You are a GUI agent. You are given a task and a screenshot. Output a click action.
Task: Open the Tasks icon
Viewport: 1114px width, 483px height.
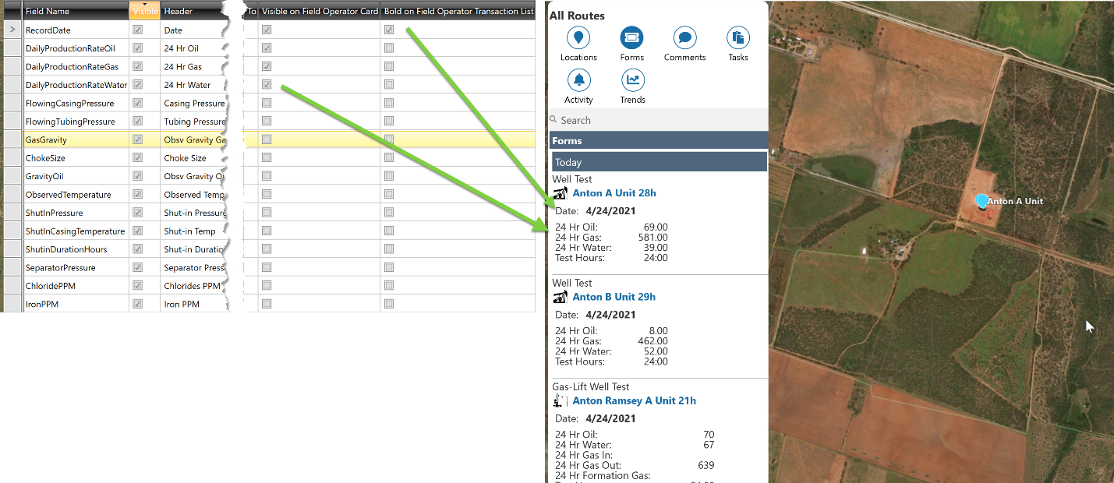(x=737, y=37)
